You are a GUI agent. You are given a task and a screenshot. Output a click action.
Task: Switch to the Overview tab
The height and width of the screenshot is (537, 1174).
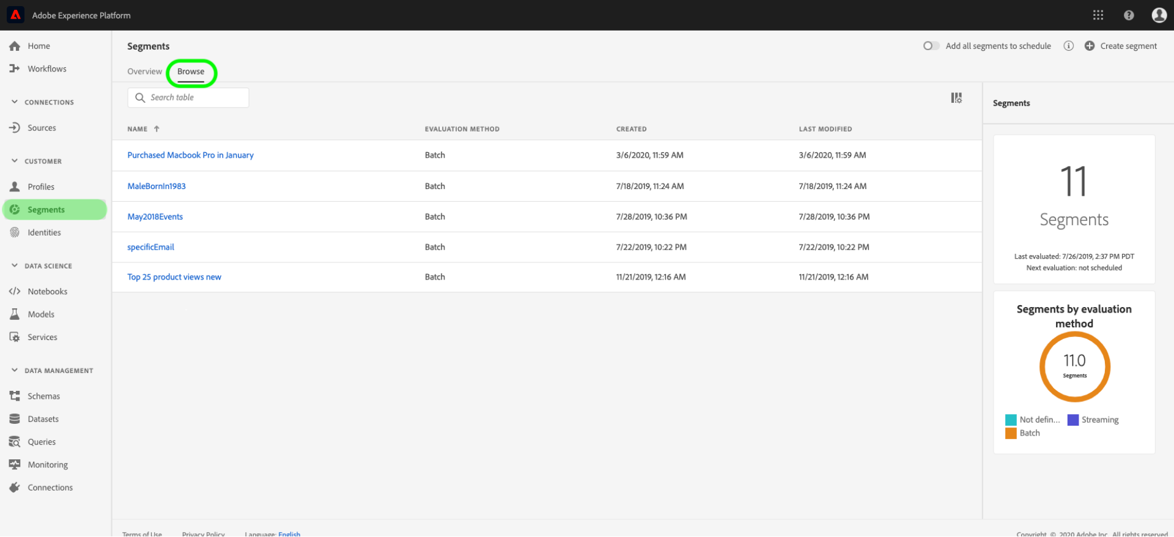tap(144, 72)
